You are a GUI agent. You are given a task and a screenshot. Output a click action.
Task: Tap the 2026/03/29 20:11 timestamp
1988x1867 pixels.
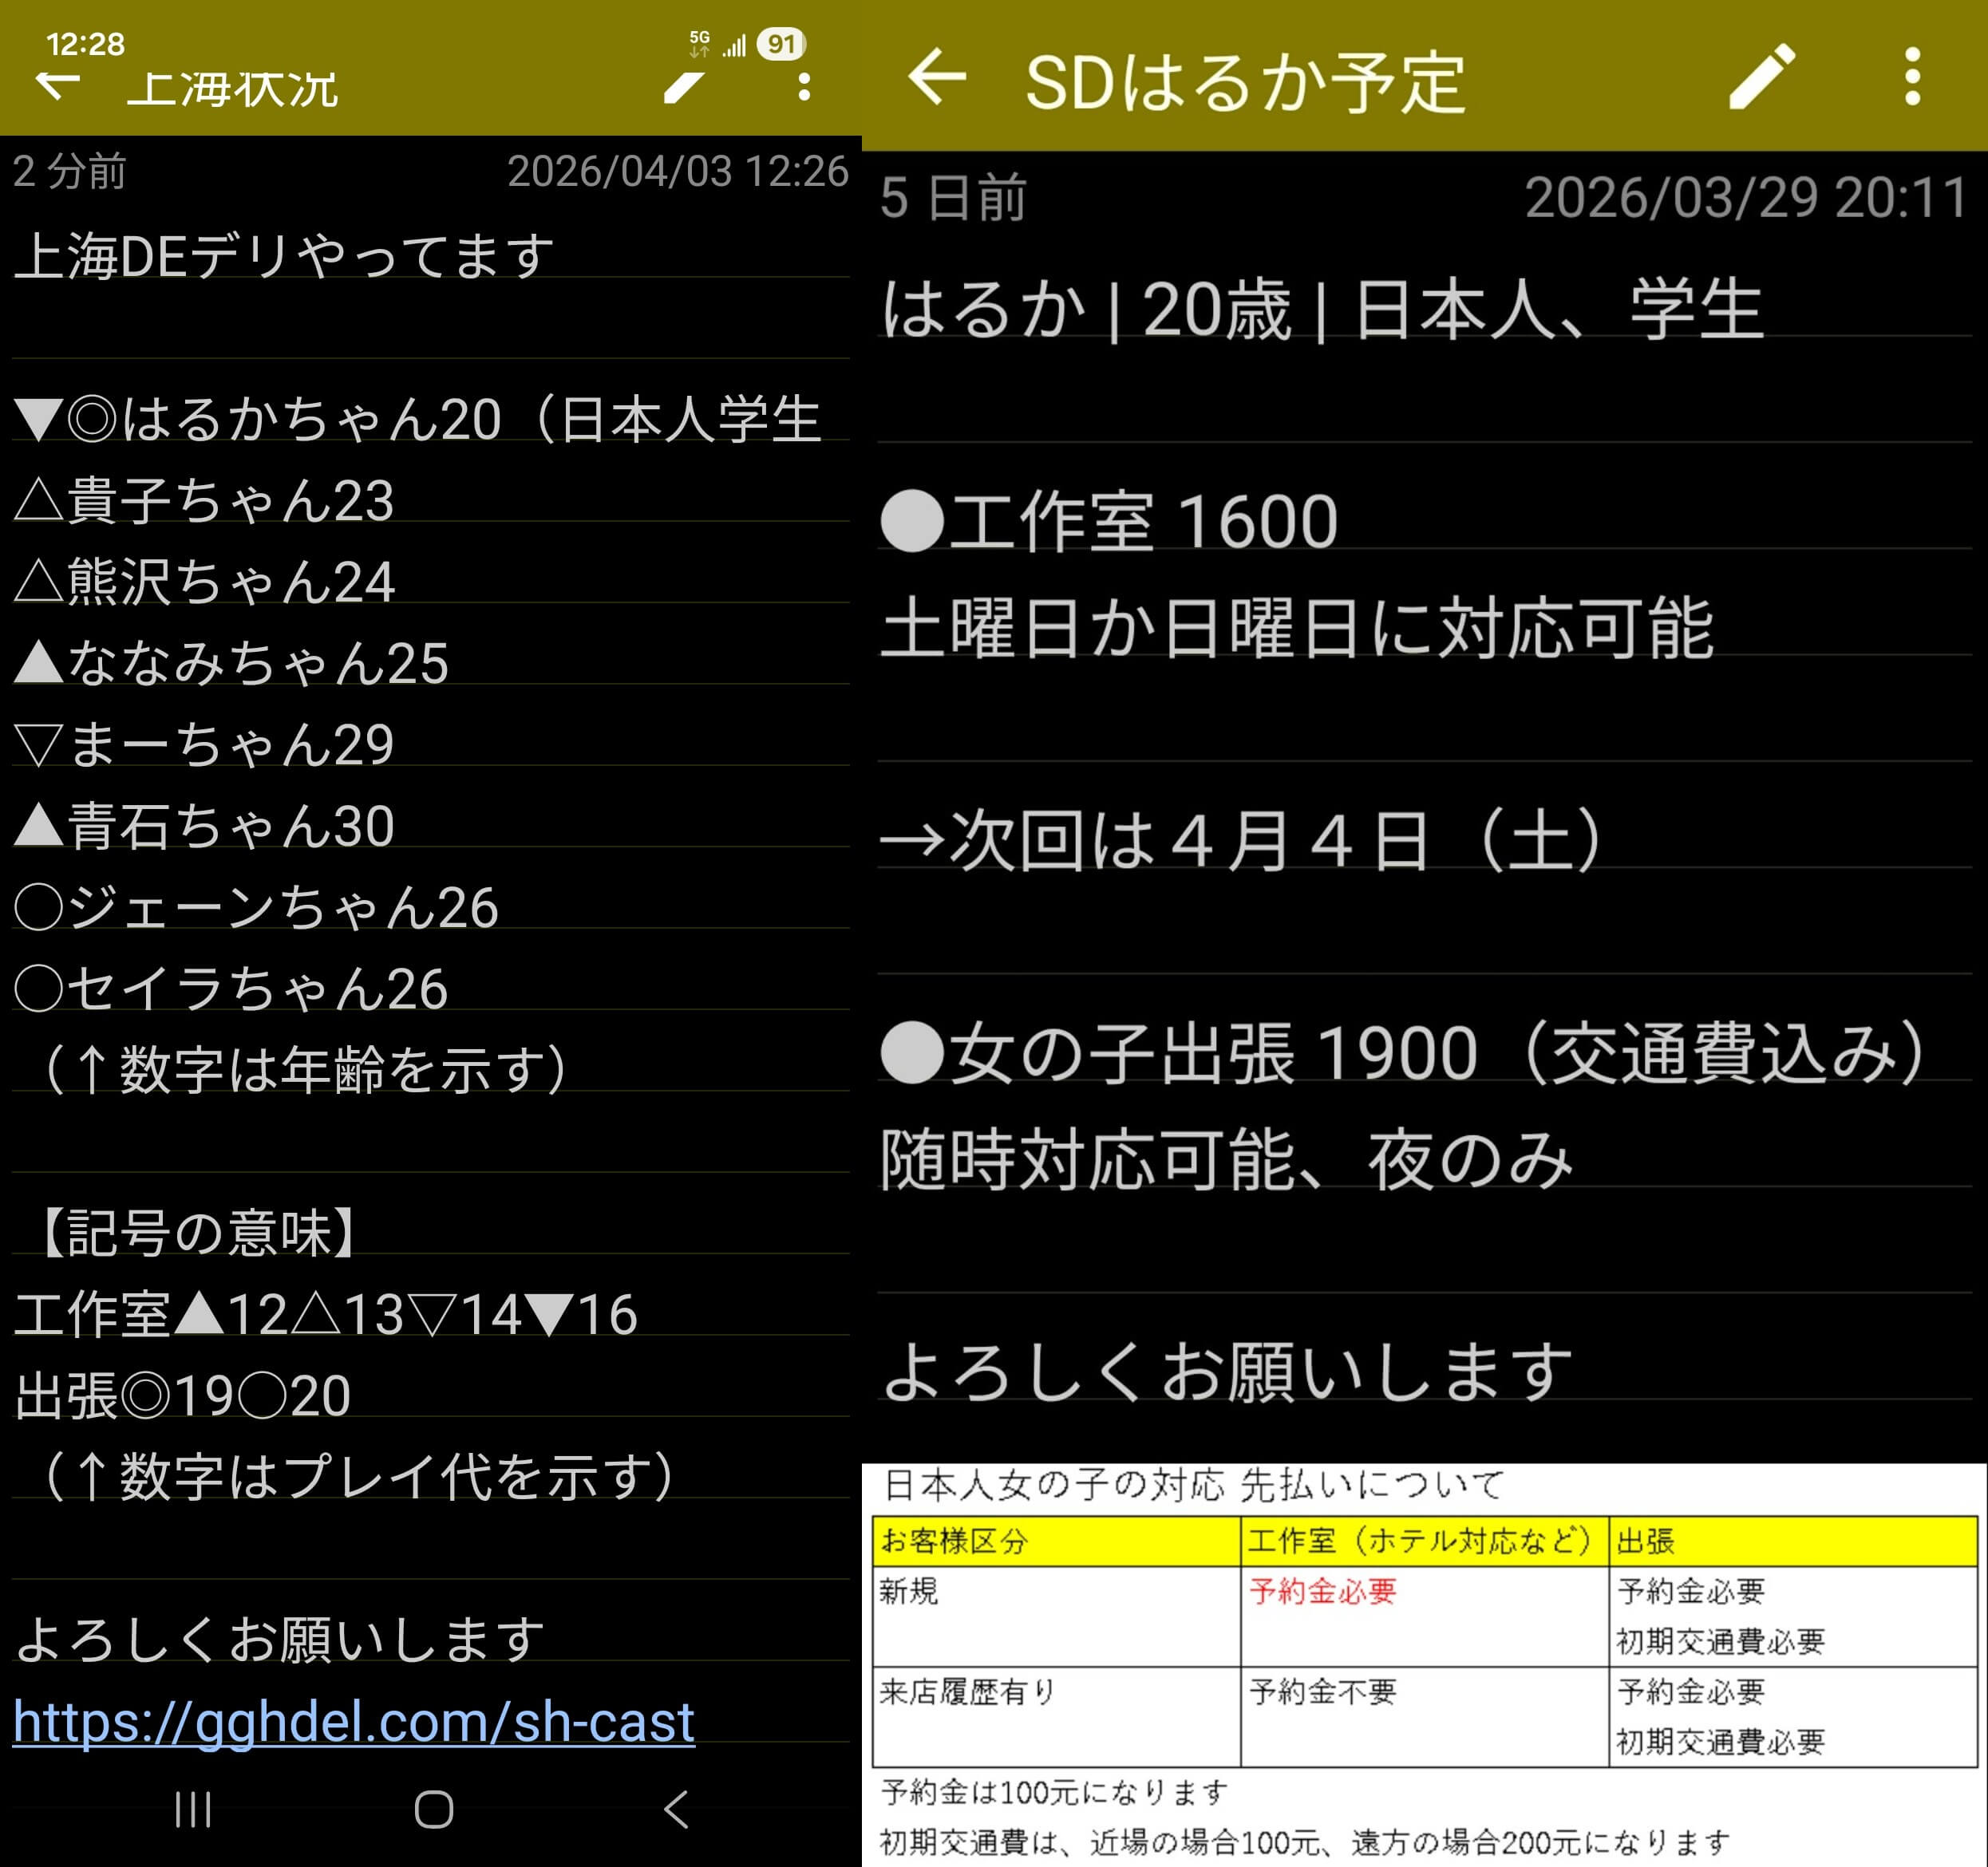1745,197
